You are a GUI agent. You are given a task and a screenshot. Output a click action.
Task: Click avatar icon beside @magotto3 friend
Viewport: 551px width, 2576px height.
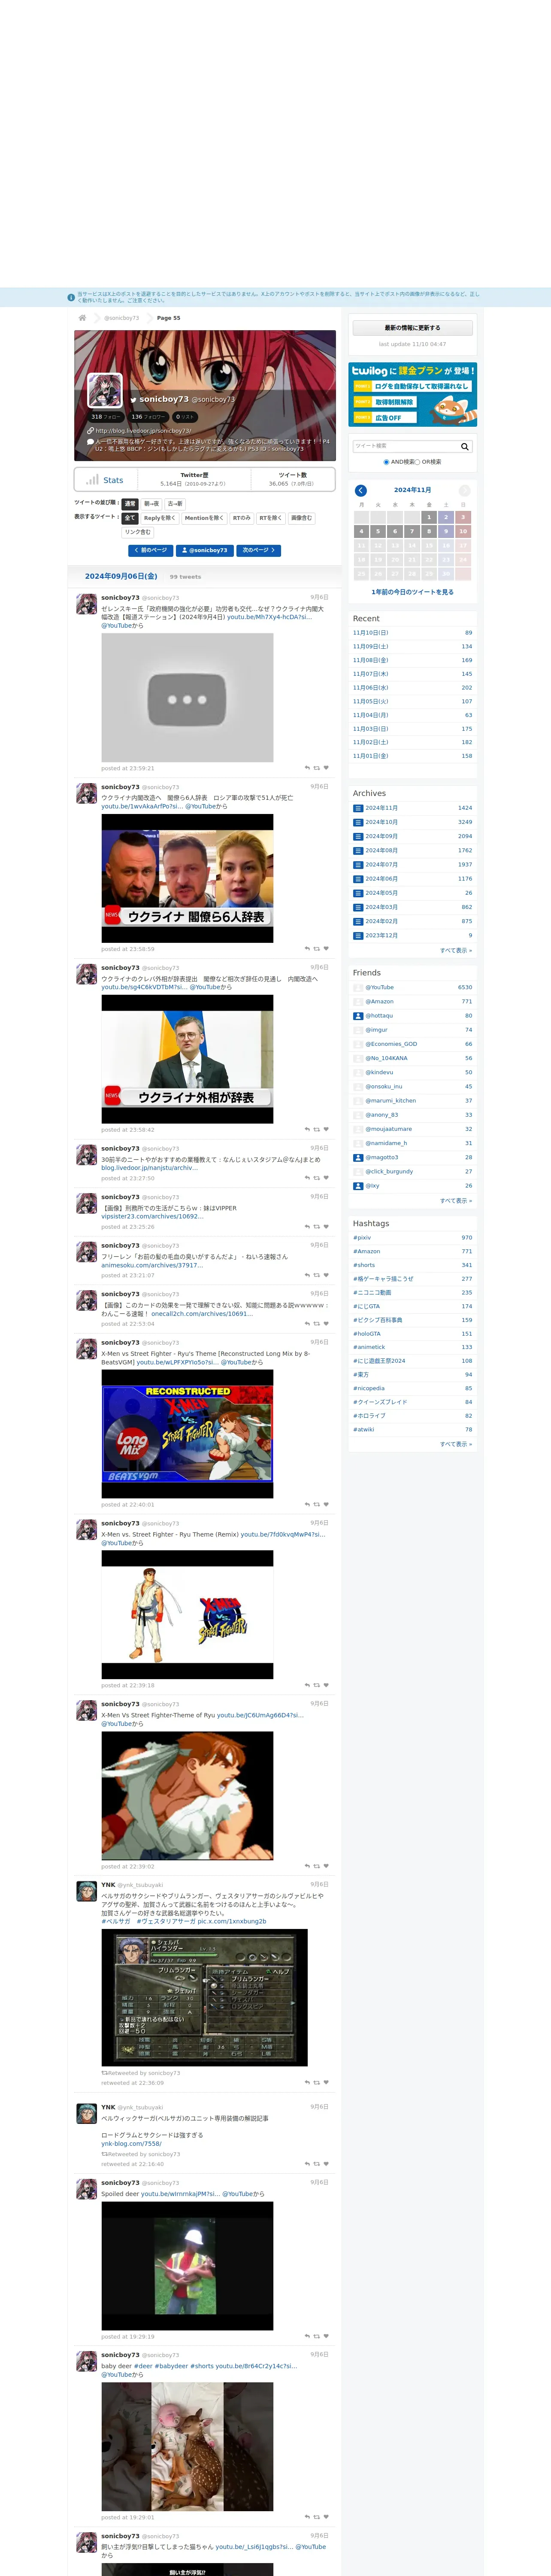(x=358, y=1157)
